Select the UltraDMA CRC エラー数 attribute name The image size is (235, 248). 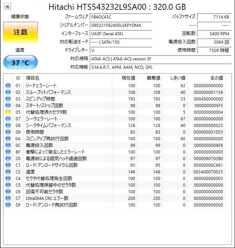[47, 198]
